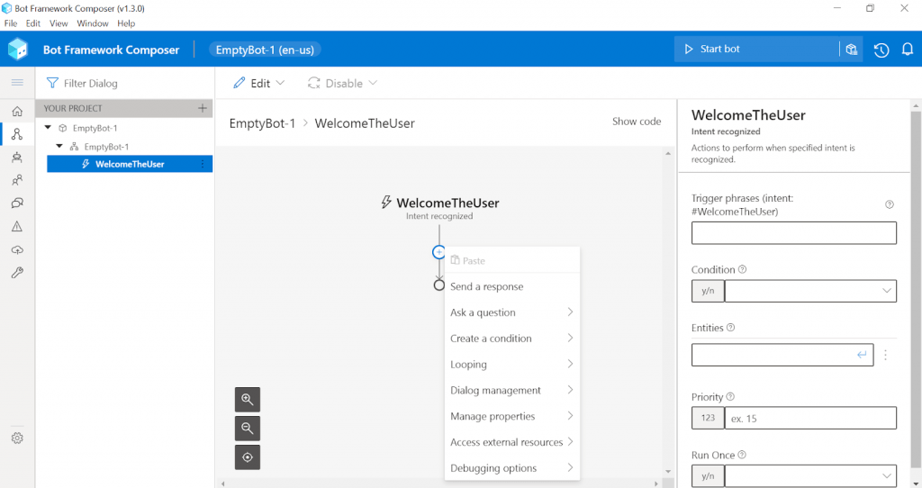Click the notifications bell icon
The width and height of the screenshot is (922, 488).
pyautogui.click(x=908, y=50)
